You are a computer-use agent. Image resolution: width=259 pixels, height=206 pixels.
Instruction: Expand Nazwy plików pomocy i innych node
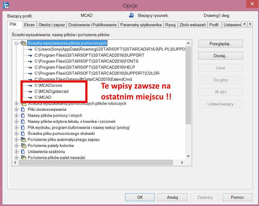tap(16, 115)
